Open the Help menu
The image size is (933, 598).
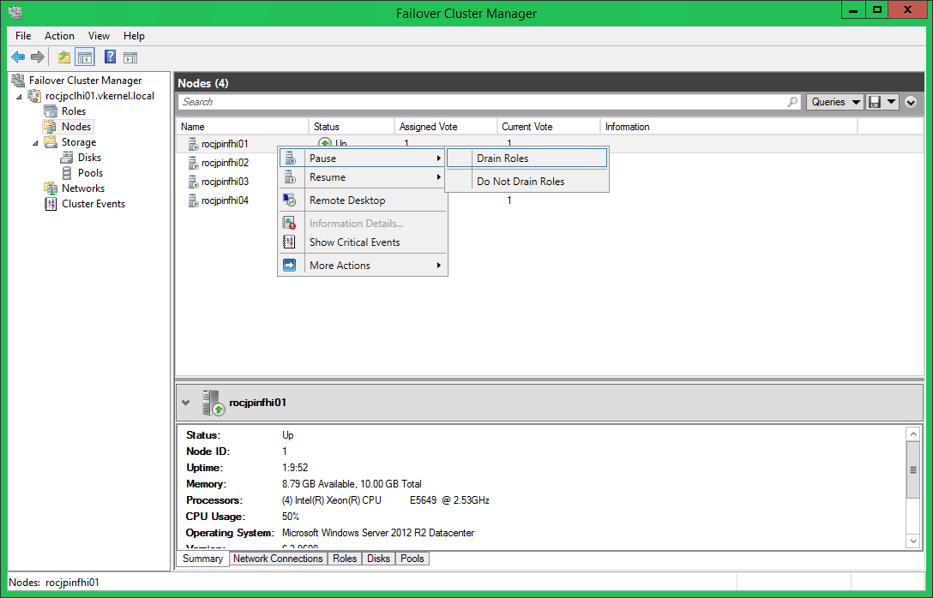[x=134, y=36]
